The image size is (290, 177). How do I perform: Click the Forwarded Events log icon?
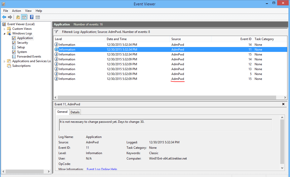pos(14,57)
